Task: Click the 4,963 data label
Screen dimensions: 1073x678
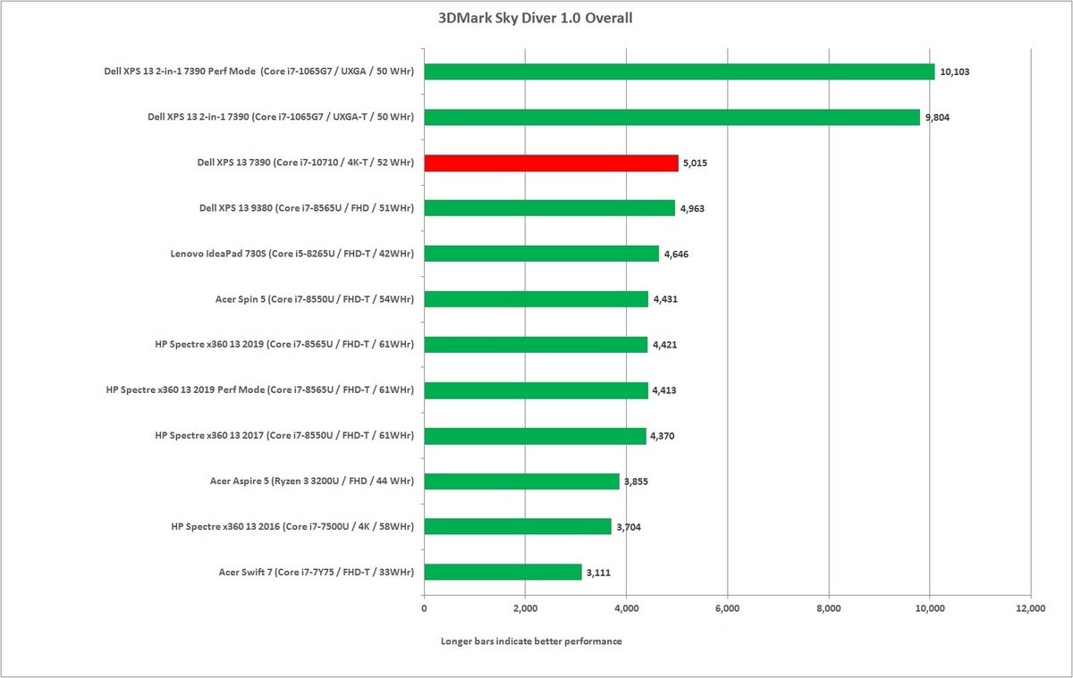Action: click(694, 208)
